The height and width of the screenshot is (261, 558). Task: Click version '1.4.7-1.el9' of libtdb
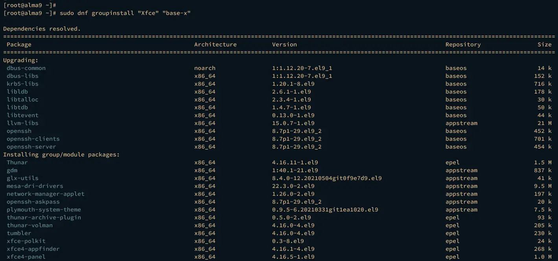[x=291, y=107]
